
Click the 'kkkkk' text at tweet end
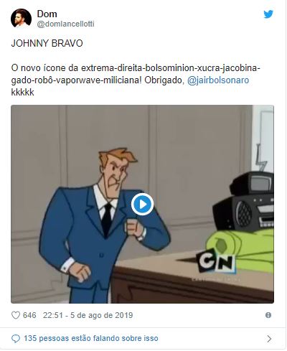pyautogui.click(x=22, y=93)
